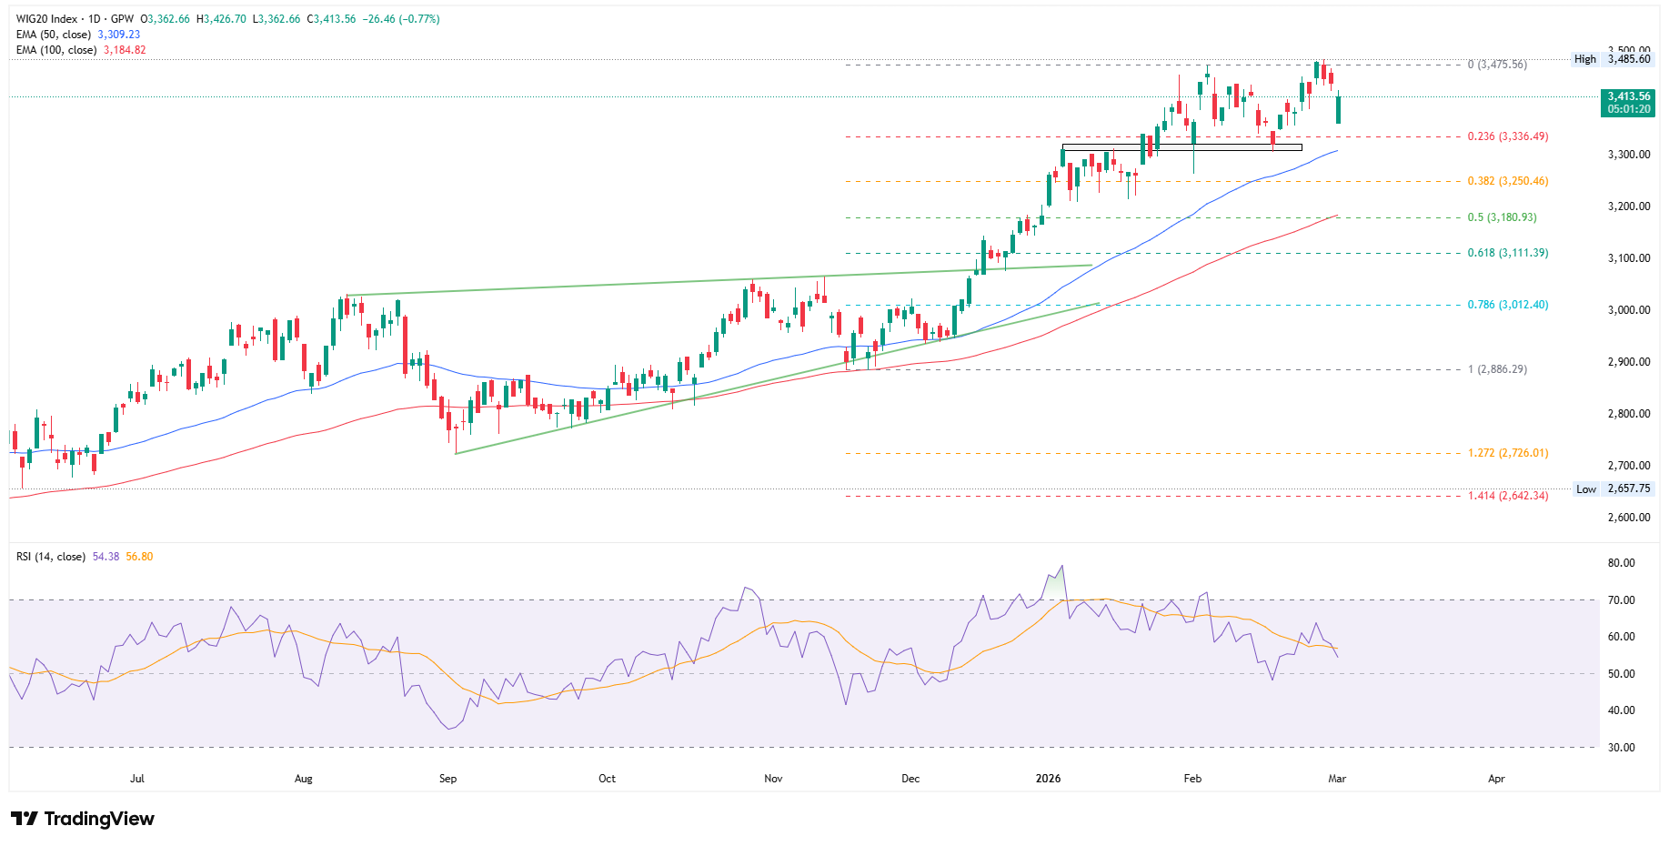This screenshot has width=1669, height=846.
Task: Click the 0.786 Fibonacci level label
Action: [x=1507, y=305]
